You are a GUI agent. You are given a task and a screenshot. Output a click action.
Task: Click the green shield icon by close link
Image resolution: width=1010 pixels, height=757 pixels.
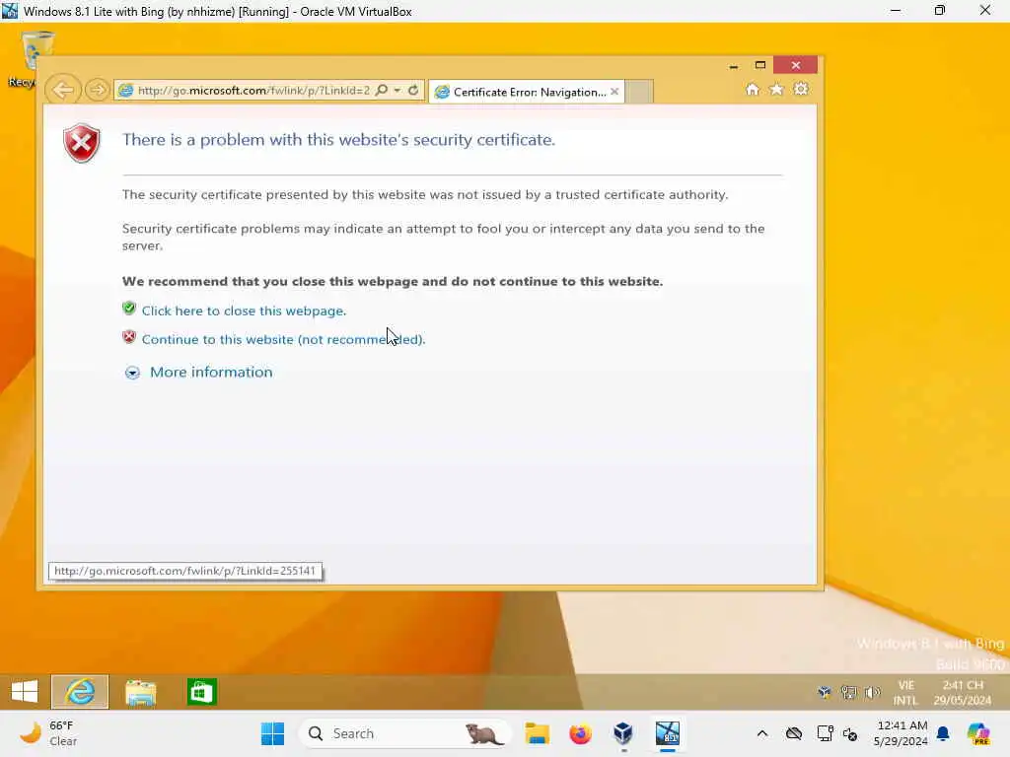129,309
